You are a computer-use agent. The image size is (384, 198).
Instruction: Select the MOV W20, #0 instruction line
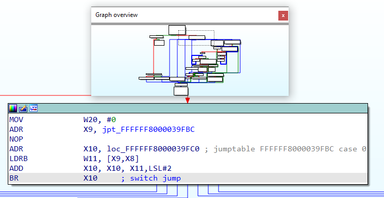[x=188, y=120]
